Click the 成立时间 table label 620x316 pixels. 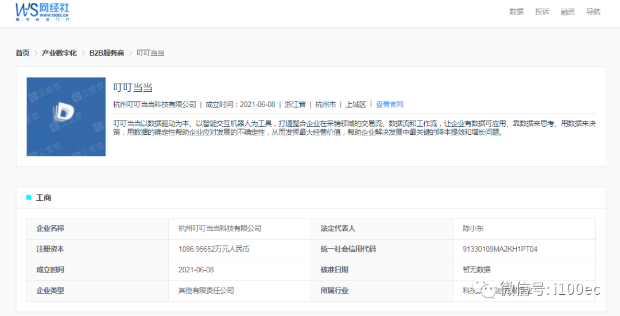[50, 270]
